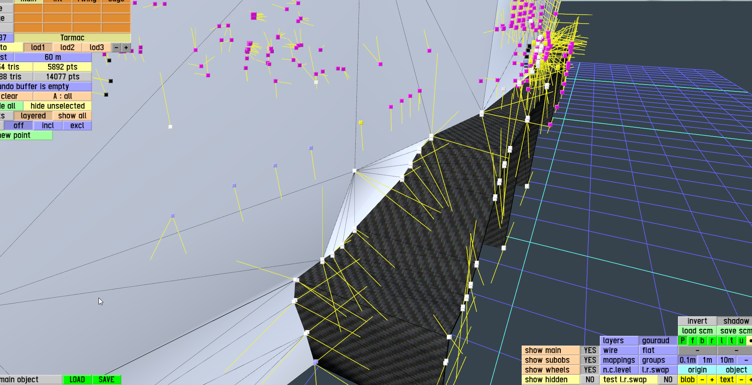Increase blob size with plus
752x385 pixels.
pyautogui.click(x=712, y=380)
